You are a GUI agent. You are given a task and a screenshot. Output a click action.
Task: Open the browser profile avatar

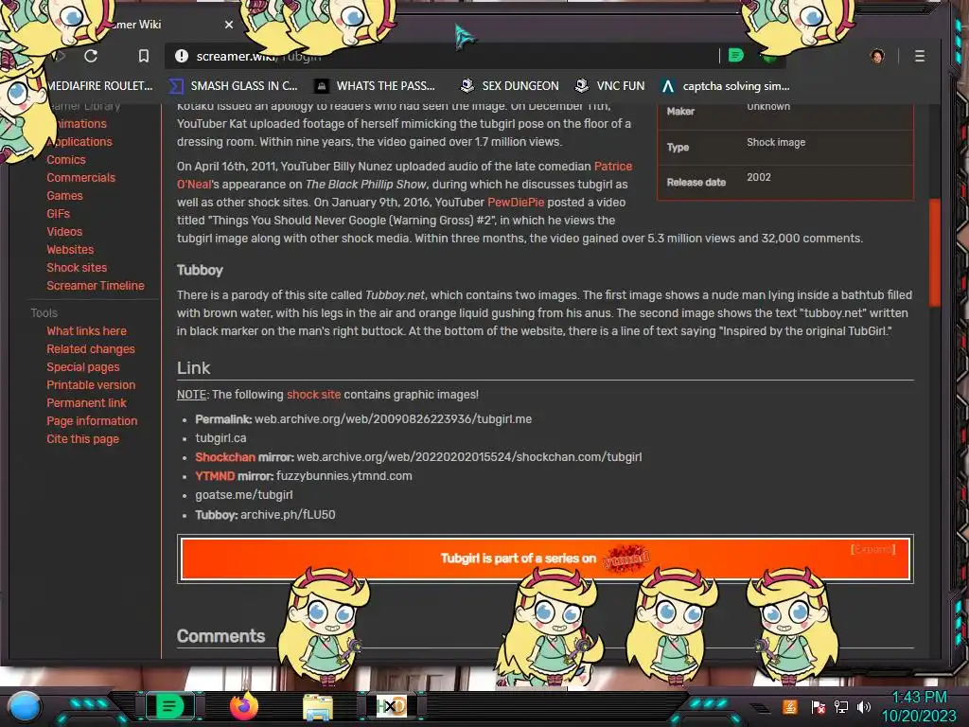coord(877,56)
